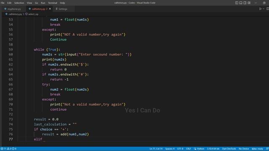Change file encoding UTF-8
This screenshot has height=151, width=269.
point(180,149)
